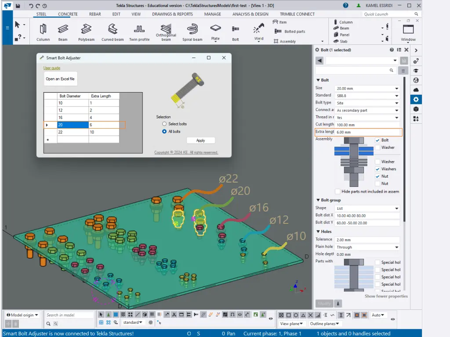
Task: Click the Item tool icon
Action: click(x=275, y=22)
